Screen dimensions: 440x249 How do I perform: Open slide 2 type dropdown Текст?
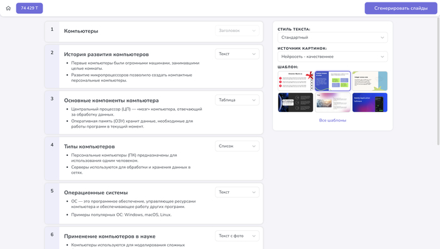coord(237,54)
